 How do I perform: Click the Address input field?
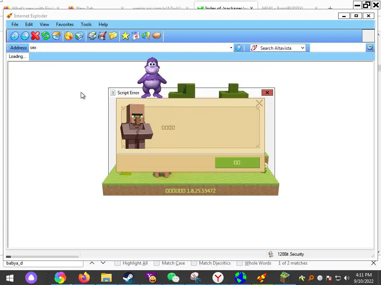129,48
